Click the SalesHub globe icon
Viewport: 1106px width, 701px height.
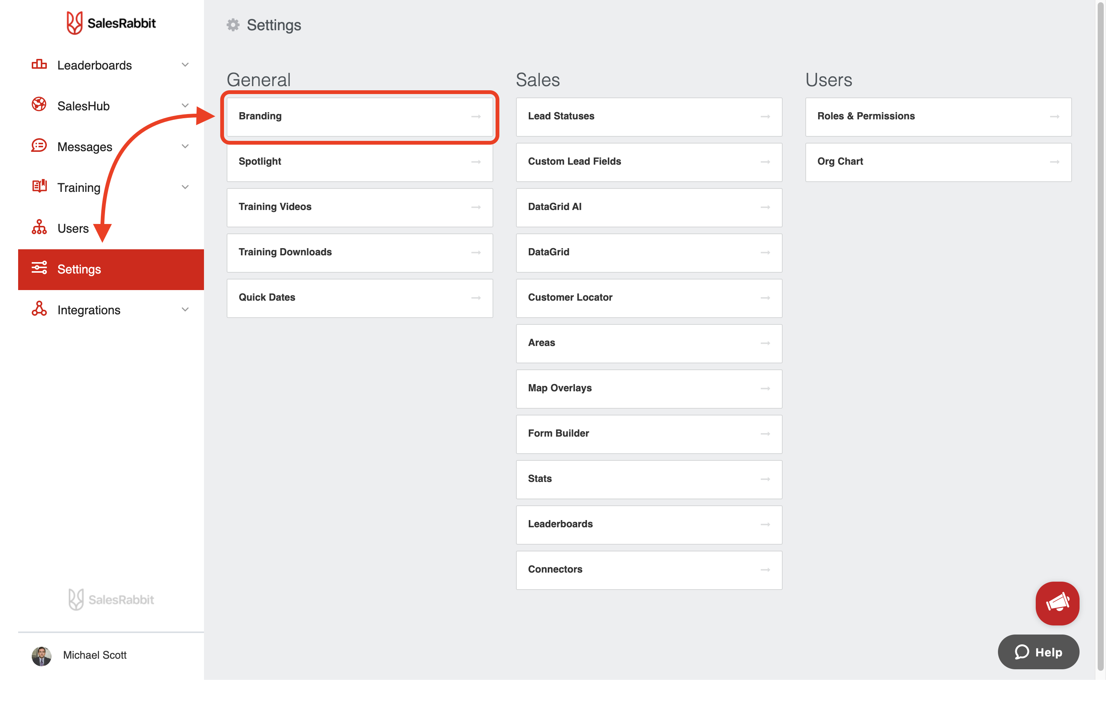coord(39,105)
